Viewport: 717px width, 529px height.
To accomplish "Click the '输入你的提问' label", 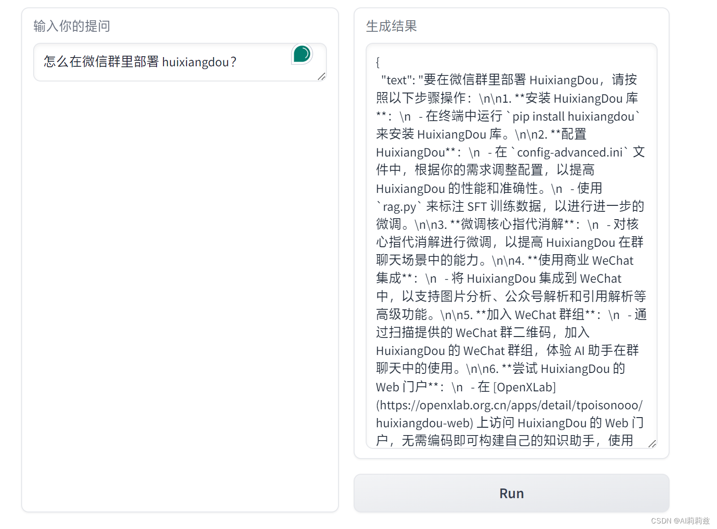I will 72,26.
